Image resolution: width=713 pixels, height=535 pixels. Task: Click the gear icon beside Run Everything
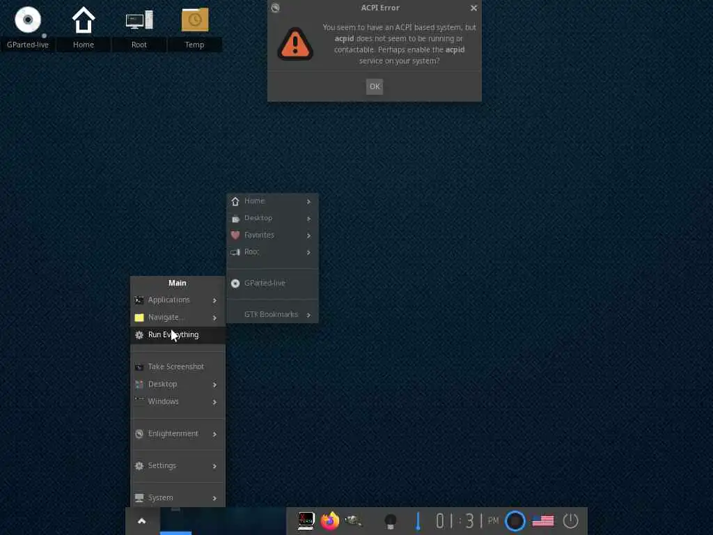pos(139,335)
